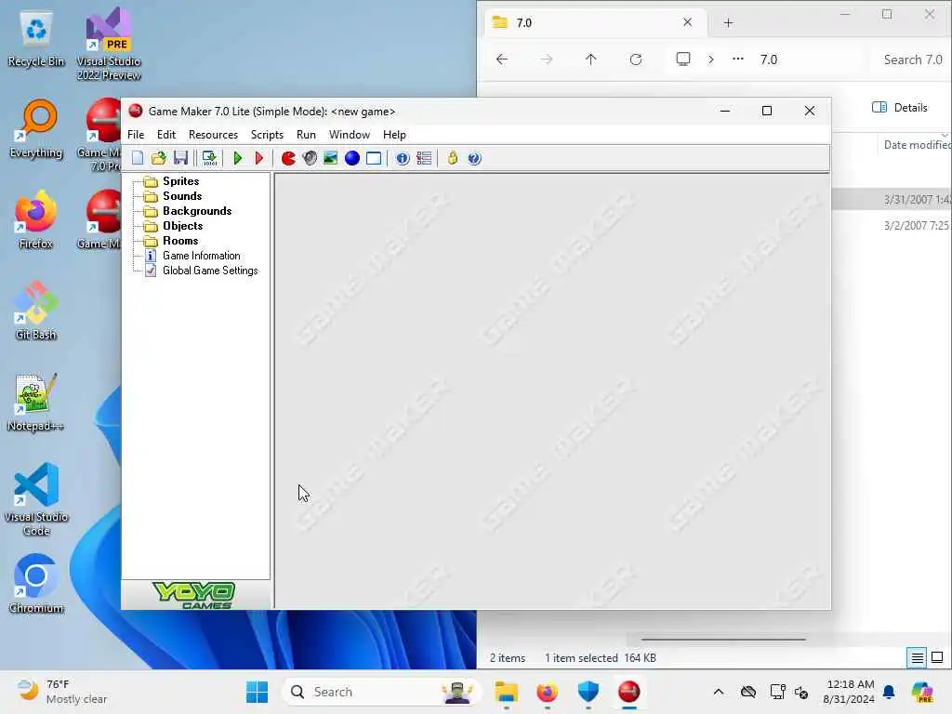Click the 7.0 breadcrumb segment
The image size is (952, 714).
(769, 59)
